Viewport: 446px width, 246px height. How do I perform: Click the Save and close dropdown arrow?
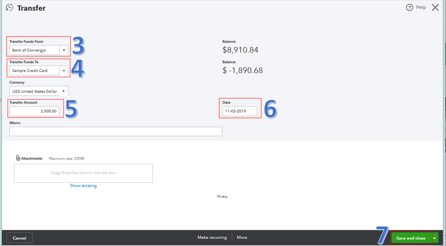(435, 238)
